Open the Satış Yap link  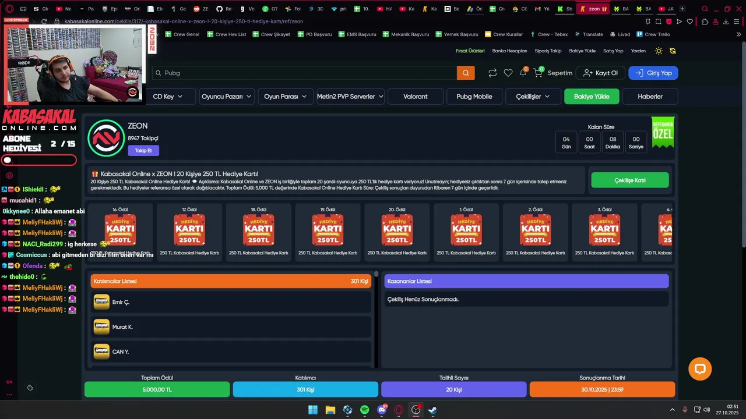click(613, 51)
